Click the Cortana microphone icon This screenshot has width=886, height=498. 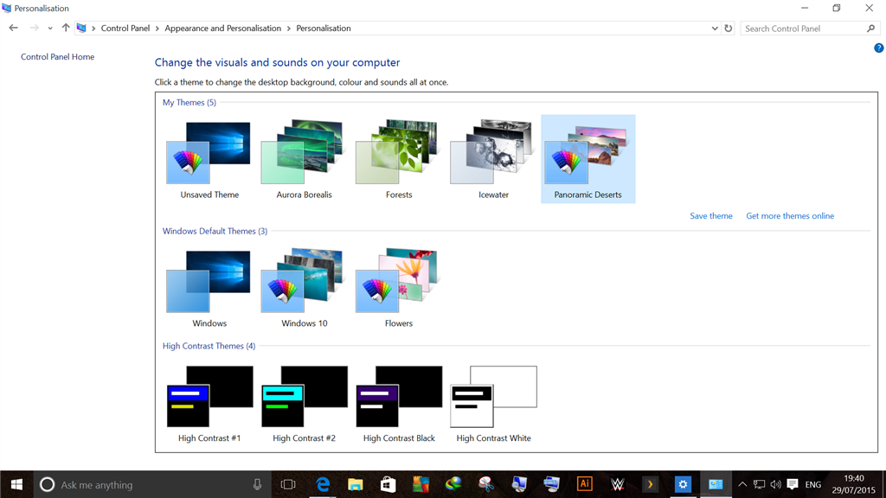(257, 484)
